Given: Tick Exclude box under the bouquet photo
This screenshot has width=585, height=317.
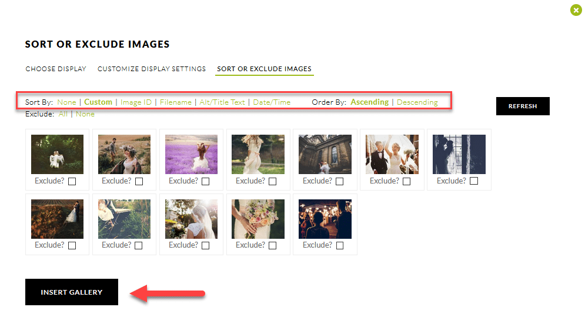Looking at the screenshot, I should click(x=273, y=246).
